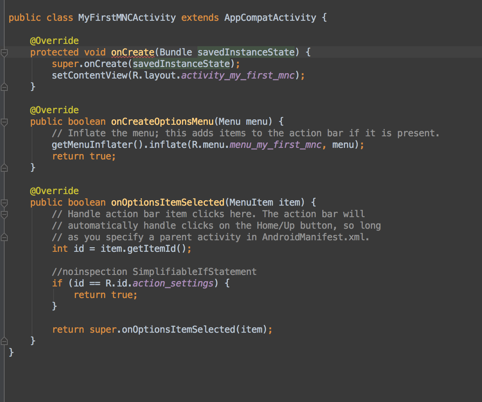Click the @Override annotation above onCreateOptionsMenu
Image resolution: width=482 pixels, height=402 pixels.
coord(54,110)
